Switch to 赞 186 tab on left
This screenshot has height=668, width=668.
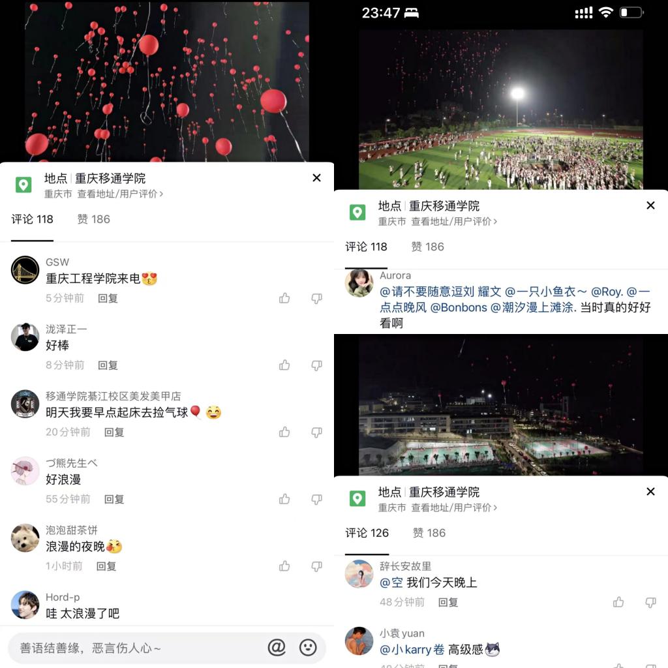coord(94,219)
